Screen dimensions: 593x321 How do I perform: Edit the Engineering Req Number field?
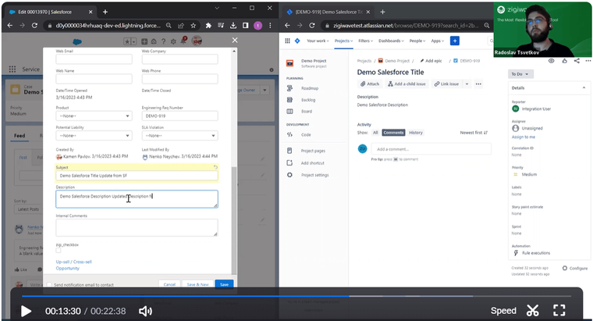point(179,116)
